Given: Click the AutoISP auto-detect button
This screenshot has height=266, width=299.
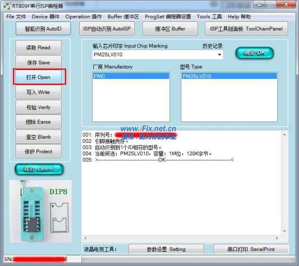Looking at the screenshot, I should [x=108, y=29].
